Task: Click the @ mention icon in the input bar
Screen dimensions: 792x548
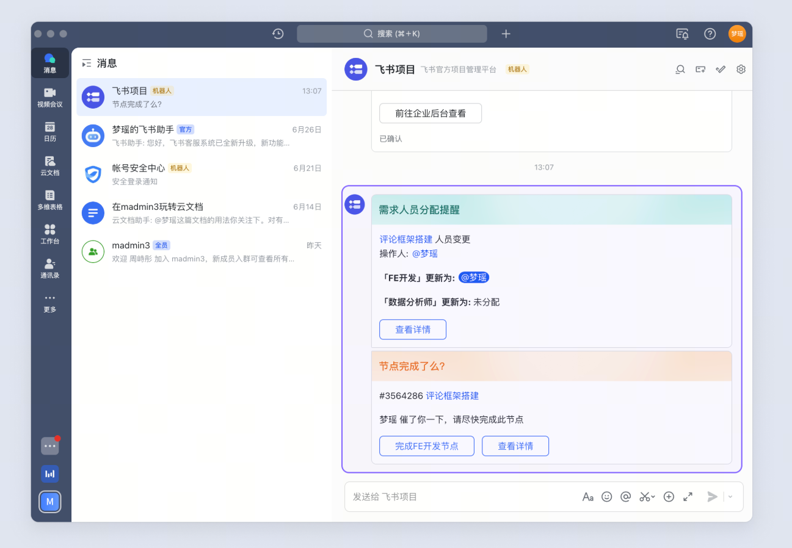Action: [x=625, y=497]
